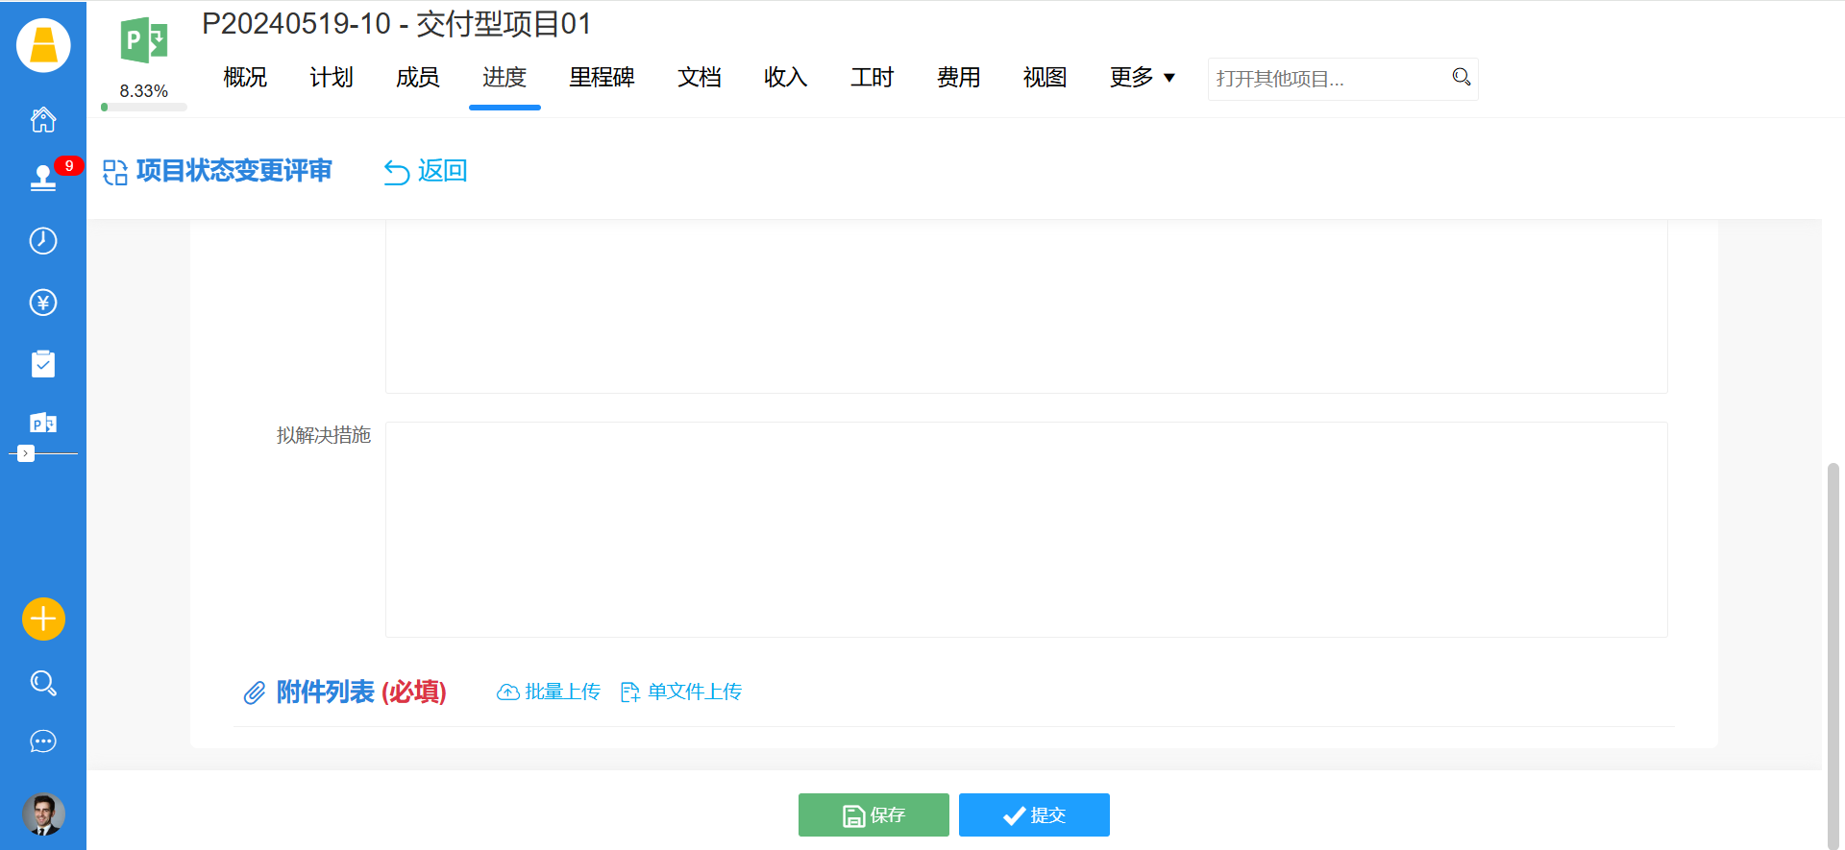Open the yen currency icon
Viewport: 1845px width, 850px height.
(x=43, y=303)
